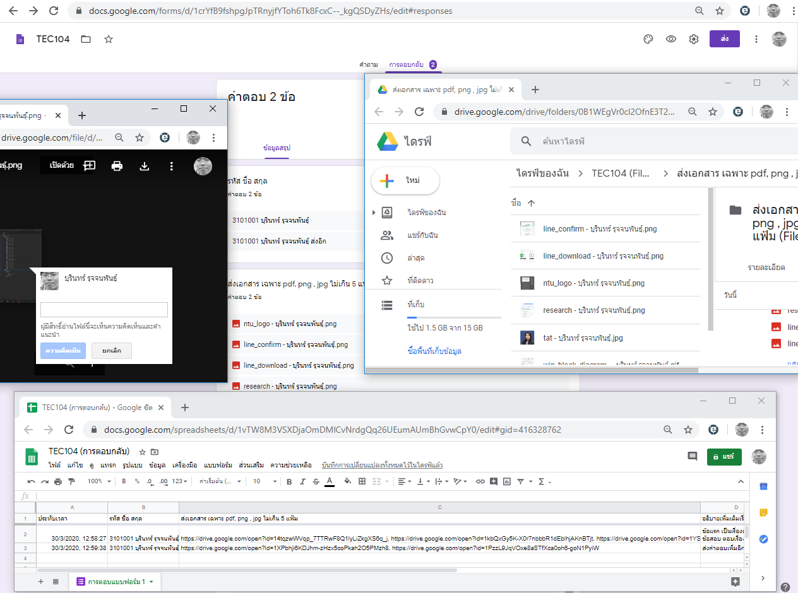
Task: Click the add comment icon in Drive viewer
Action: [90, 166]
